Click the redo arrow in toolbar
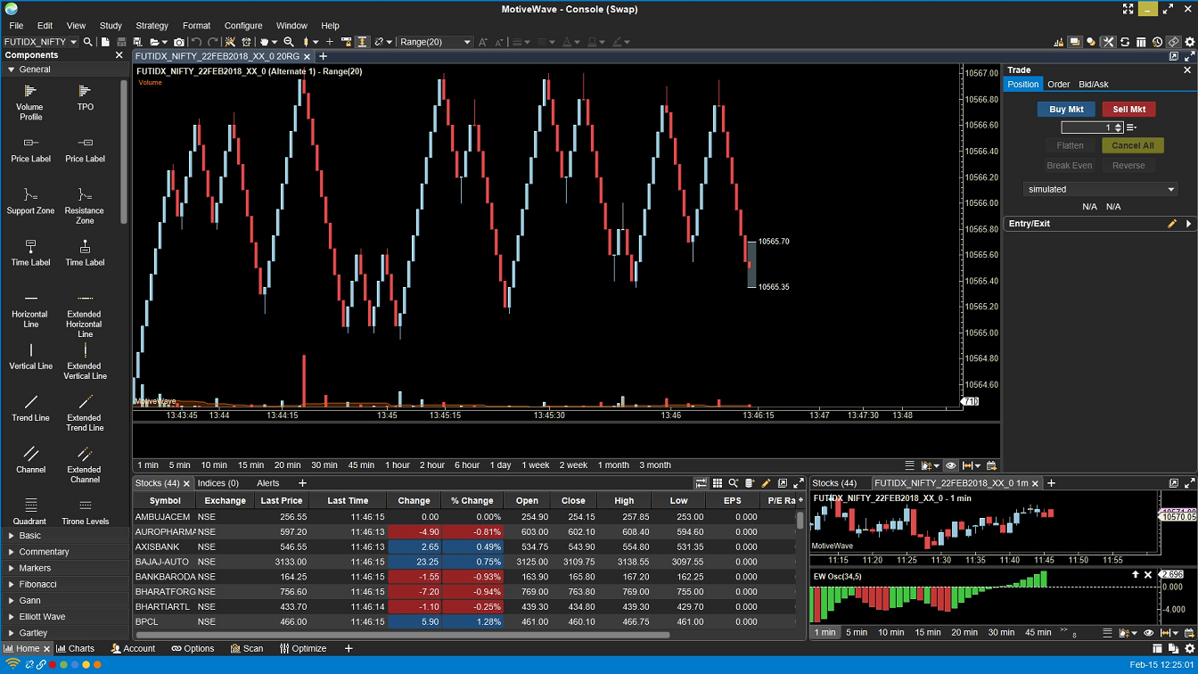 [x=213, y=42]
